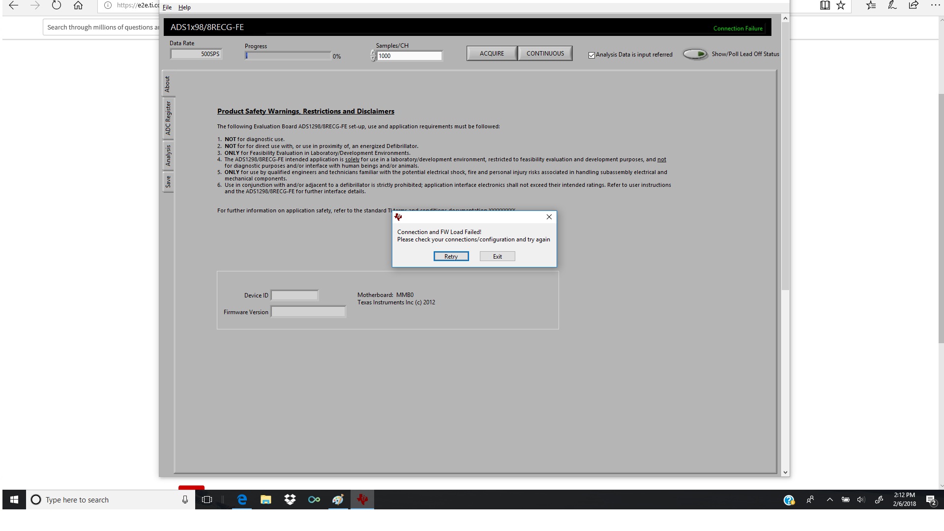Open Edge's more options (...) menu
This screenshot has height=531, width=944.
point(936,6)
